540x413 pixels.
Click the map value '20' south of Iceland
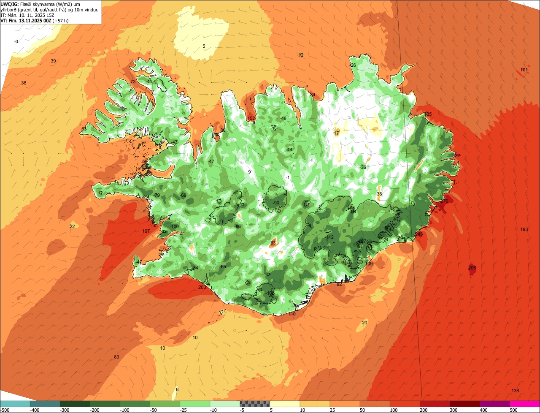[364, 323]
